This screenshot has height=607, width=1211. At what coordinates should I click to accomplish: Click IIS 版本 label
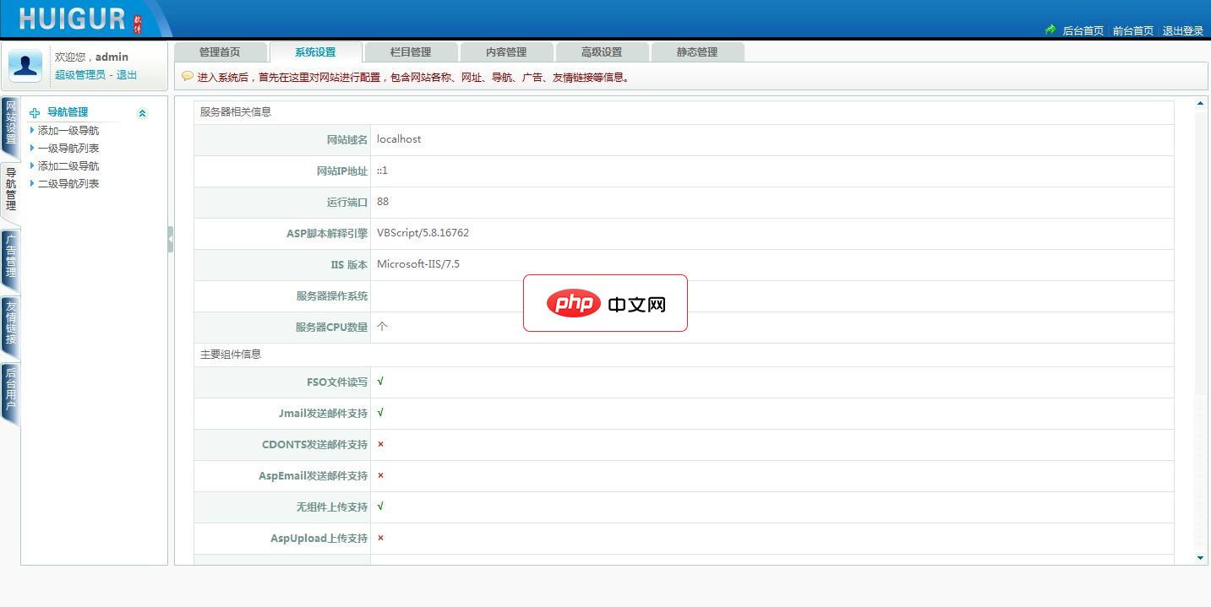349,265
